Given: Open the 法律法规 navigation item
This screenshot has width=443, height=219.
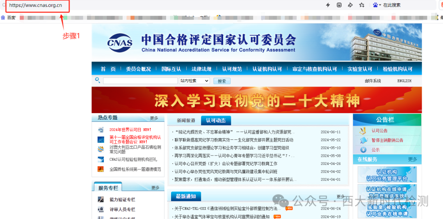Looking at the screenshot, I should click(201, 69).
